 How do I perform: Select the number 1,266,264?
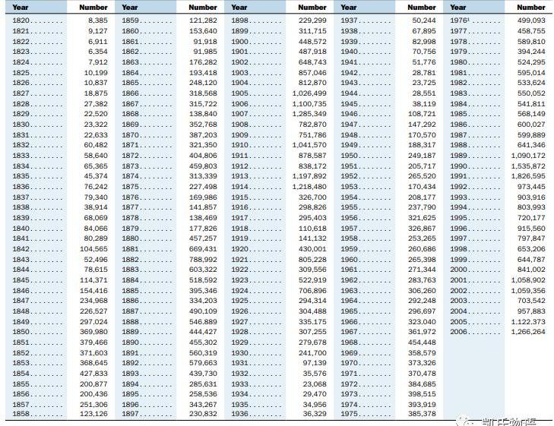click(529, 332)
